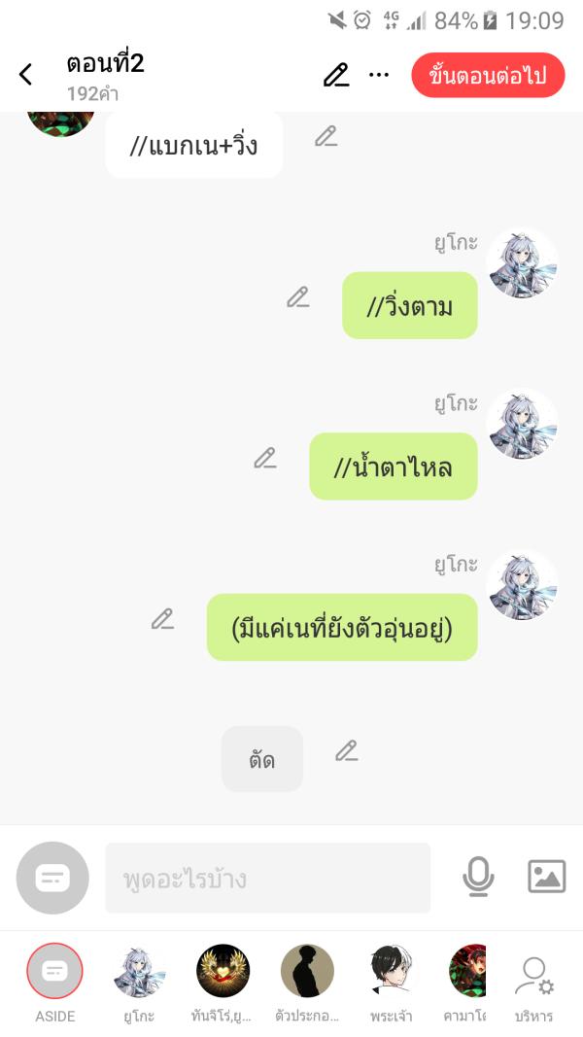This screenshot has width=583, height=1037.
Task: Edit the chapter title with the header pencil icon
Action: click(x=336, y=75)
